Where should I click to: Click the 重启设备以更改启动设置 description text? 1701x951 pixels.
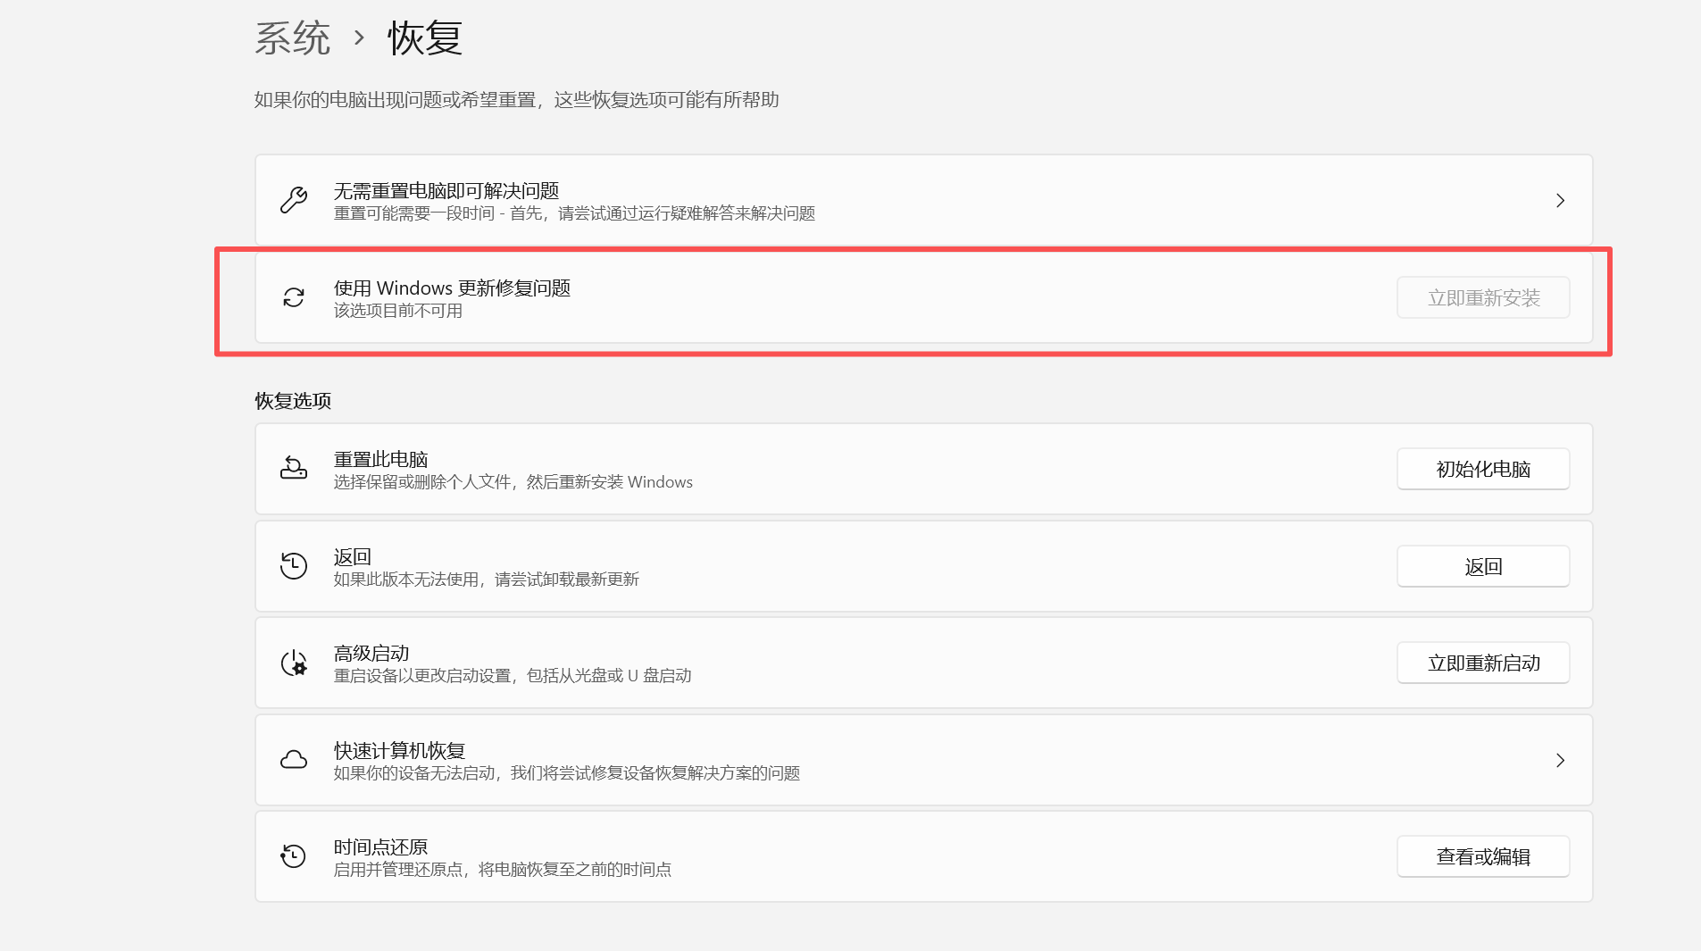(x=513, y=676)
